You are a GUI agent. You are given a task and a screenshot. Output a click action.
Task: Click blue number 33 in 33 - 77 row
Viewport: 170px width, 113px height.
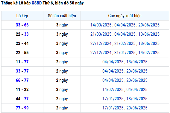click(18, 71)
